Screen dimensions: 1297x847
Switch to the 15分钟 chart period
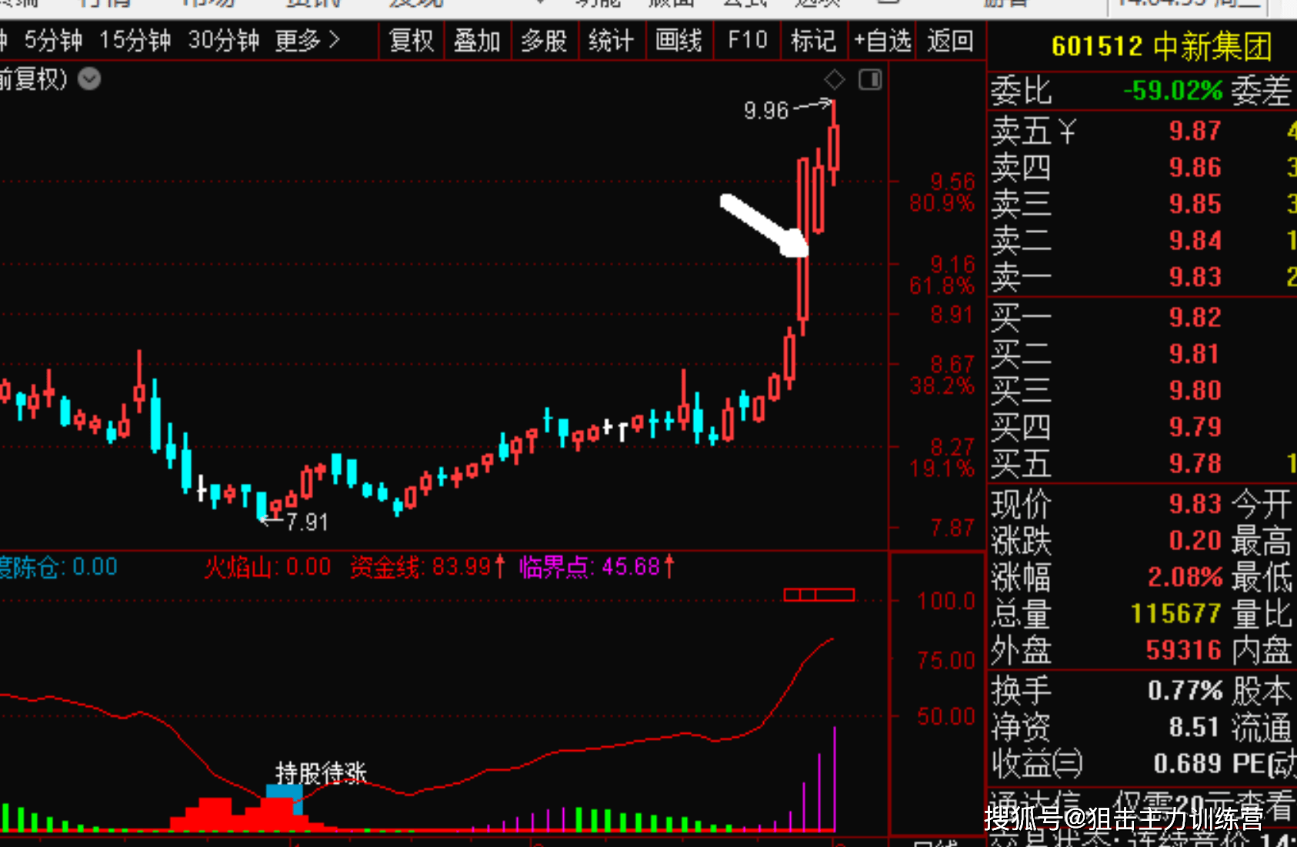pyautogui.click(x=135, y=40)
